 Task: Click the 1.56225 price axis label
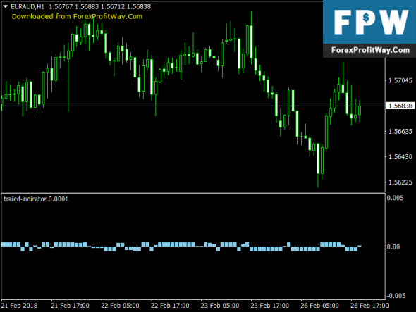click(x=400, y=182)
